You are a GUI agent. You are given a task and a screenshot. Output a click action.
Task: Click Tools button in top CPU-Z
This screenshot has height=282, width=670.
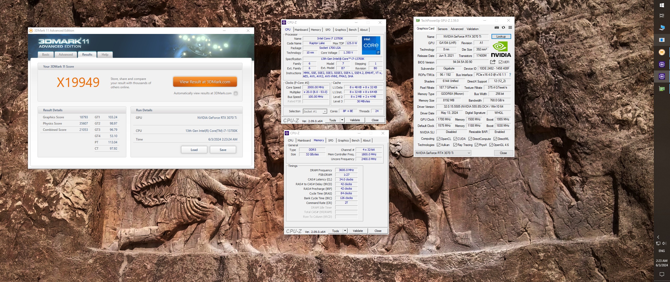coord(333,120)
